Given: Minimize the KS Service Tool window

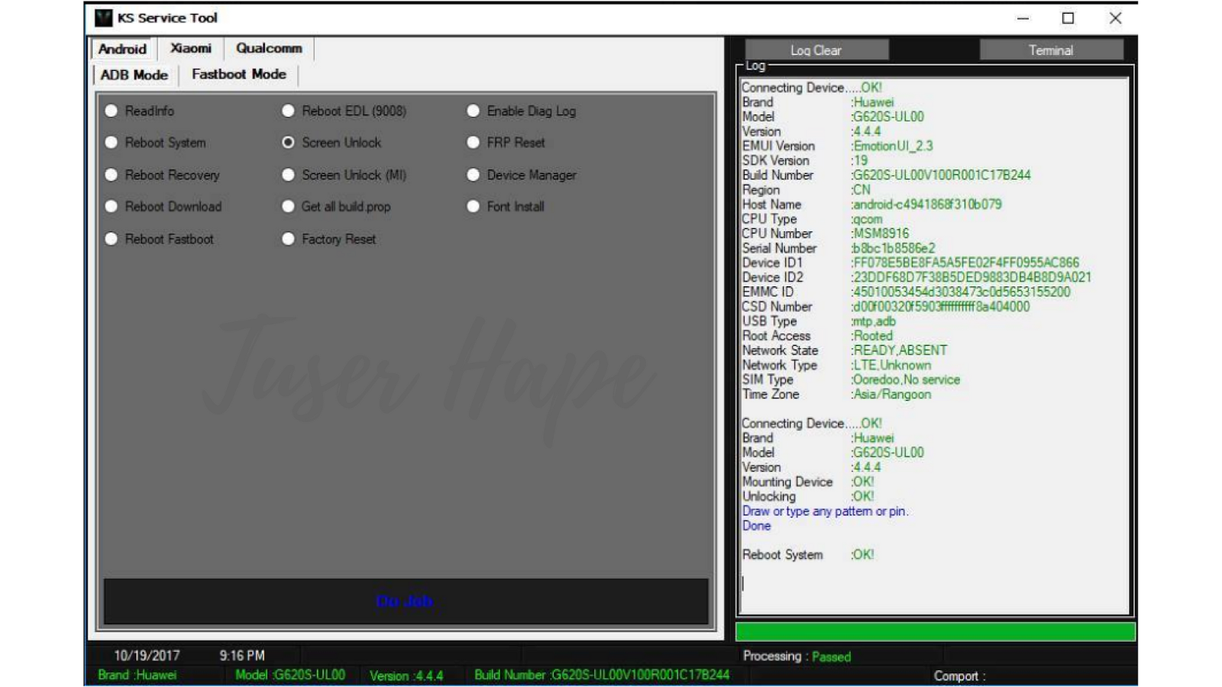Looking at the screenshot, I should (1023, 18).
